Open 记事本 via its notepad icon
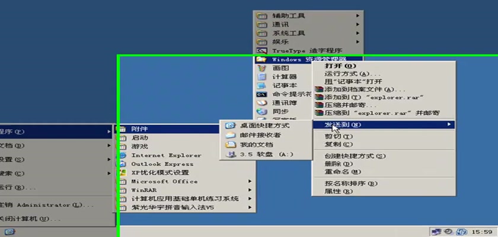The height and width of the screenshot is (237, 498). pyautogui.click(x=262, y=85)
